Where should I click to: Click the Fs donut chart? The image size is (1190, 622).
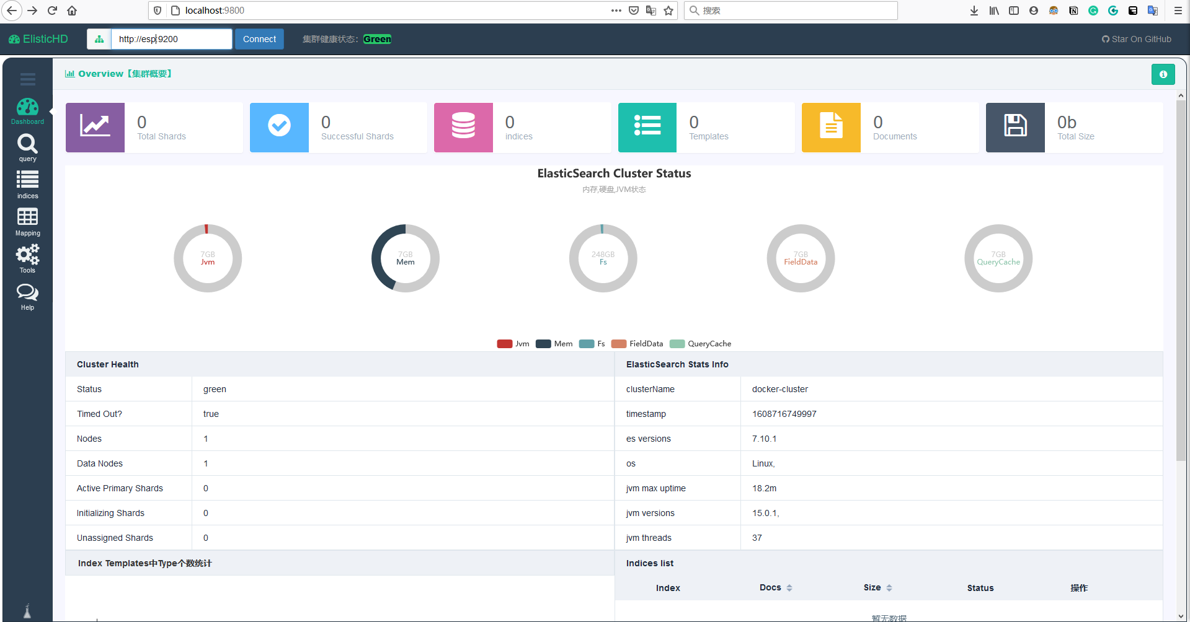coord(603,258)
